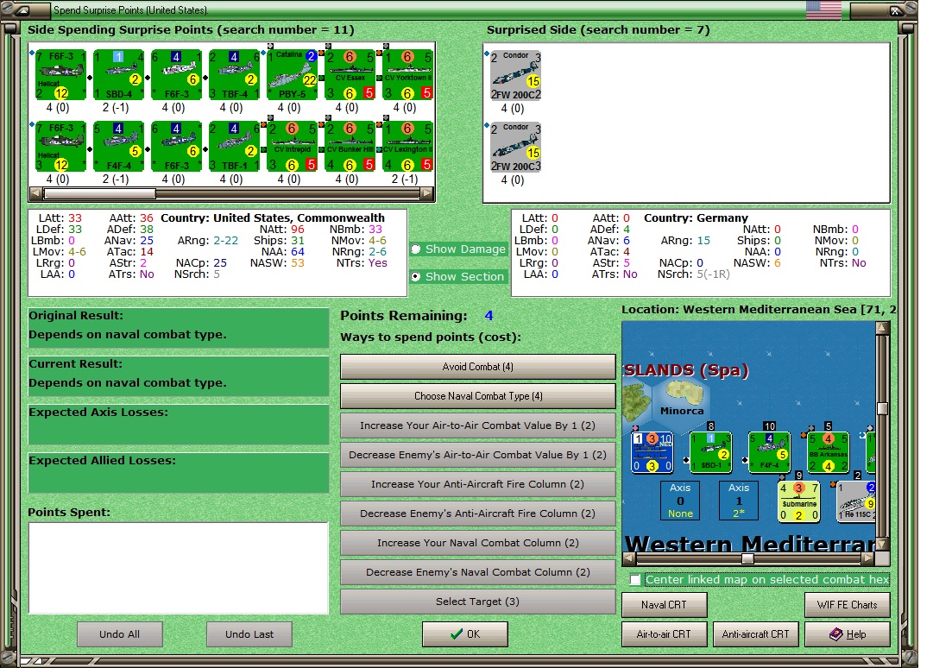Select the bottom-row F6F-3 Hellcat unit
This screenshot has height=668, width=933.
(x=60, y=146)
